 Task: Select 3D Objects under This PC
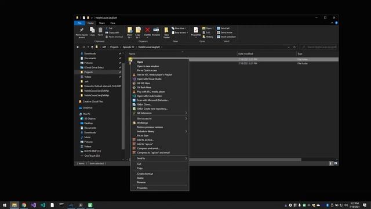90,118
